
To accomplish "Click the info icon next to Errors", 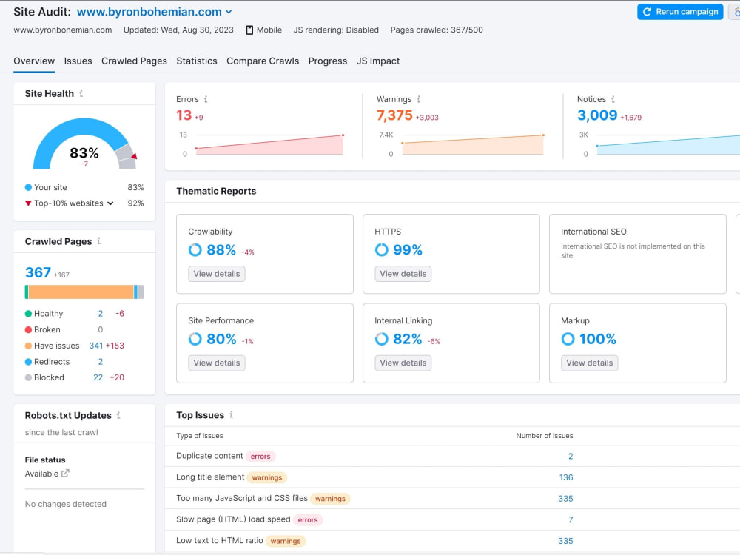I will click(x=206, y=99).
